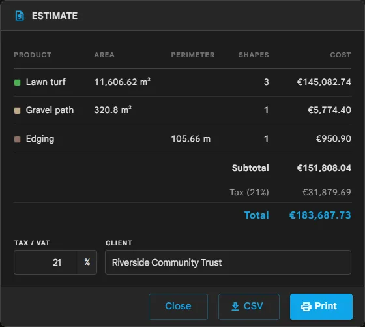Screen dimensions: 365x327
Task: Click the download arrow icon on CSV button
Action: tap(235, 306)
